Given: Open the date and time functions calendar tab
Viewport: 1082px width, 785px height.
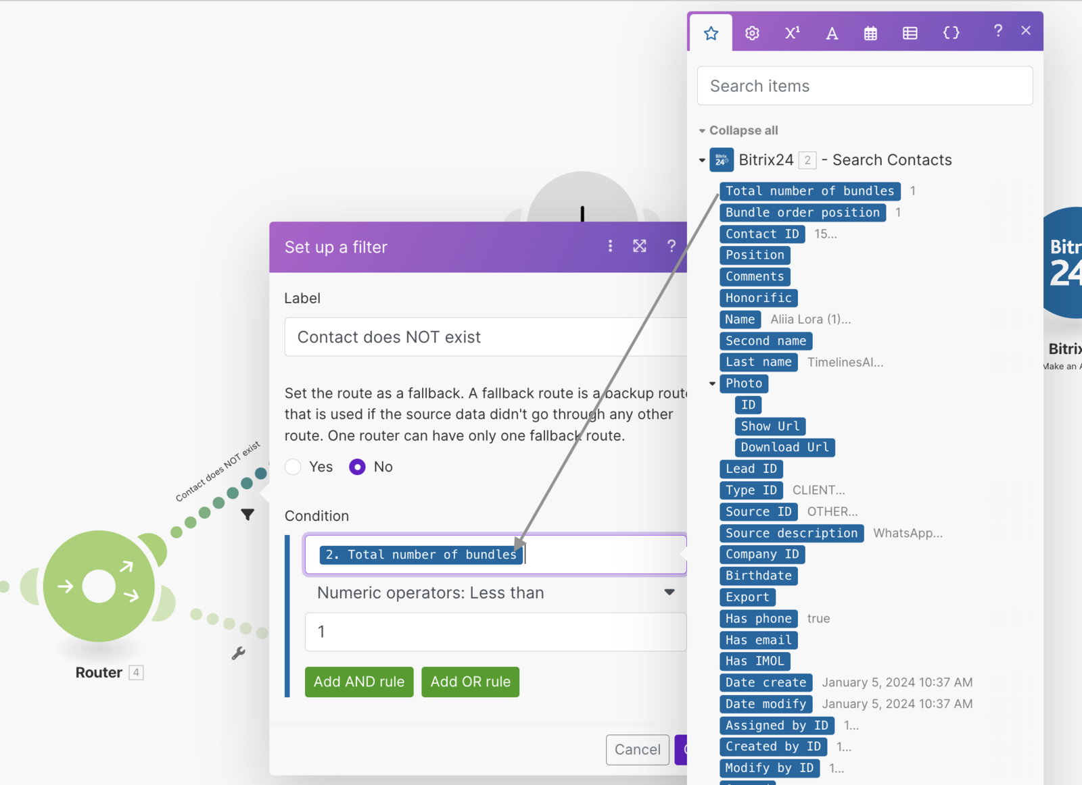Looking at the screenshot, I should pos(870,32).
